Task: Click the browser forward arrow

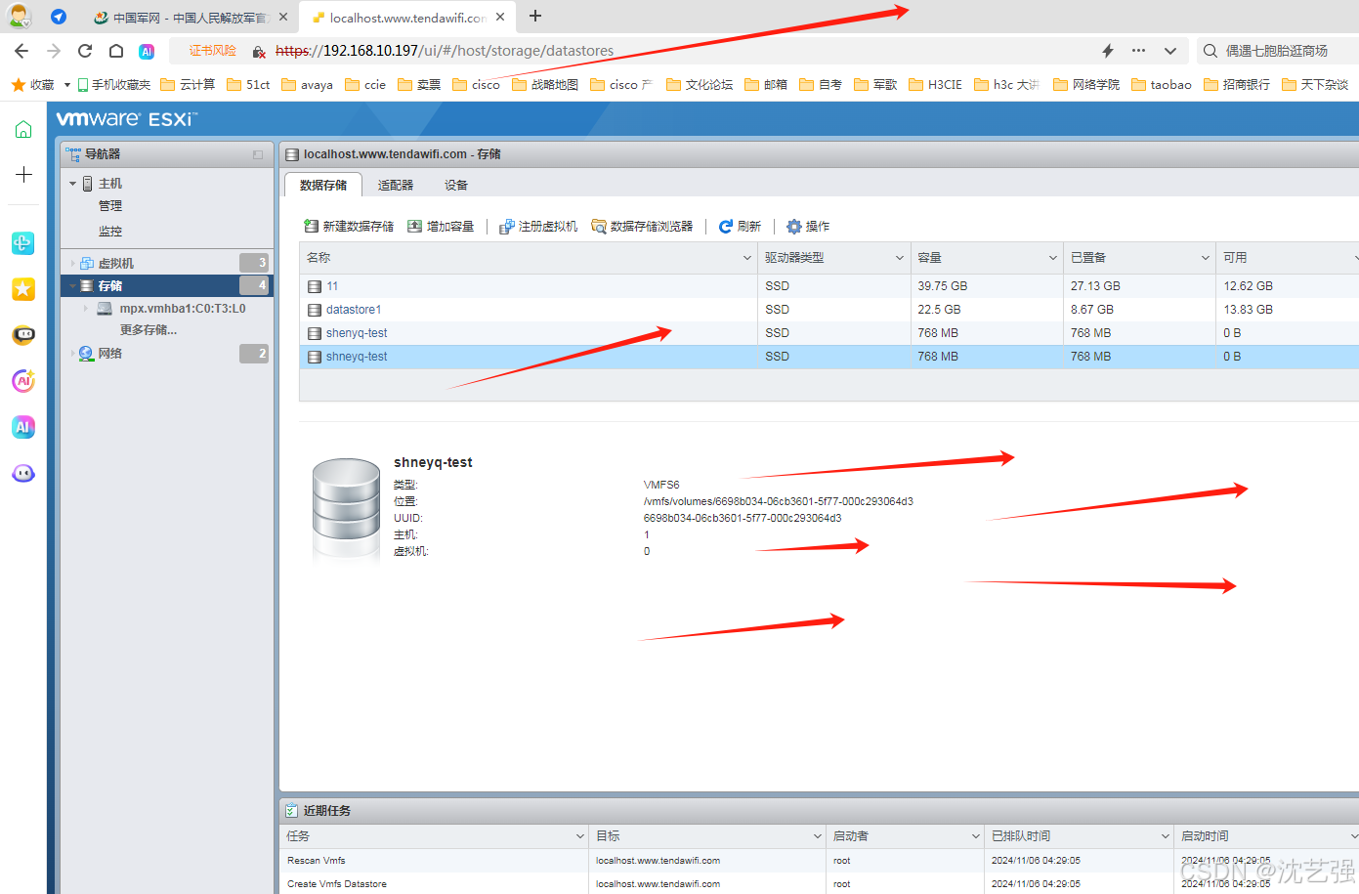Action: click(x=54, y=51)
